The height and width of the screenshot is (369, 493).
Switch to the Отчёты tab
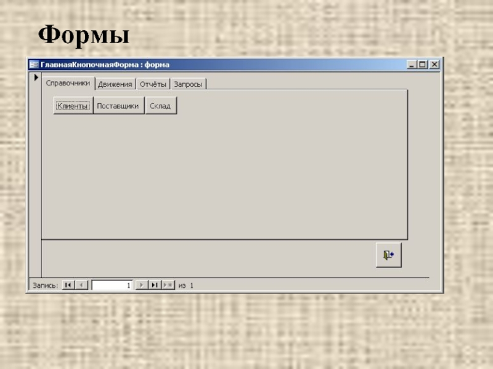click(x=153, y=84)
